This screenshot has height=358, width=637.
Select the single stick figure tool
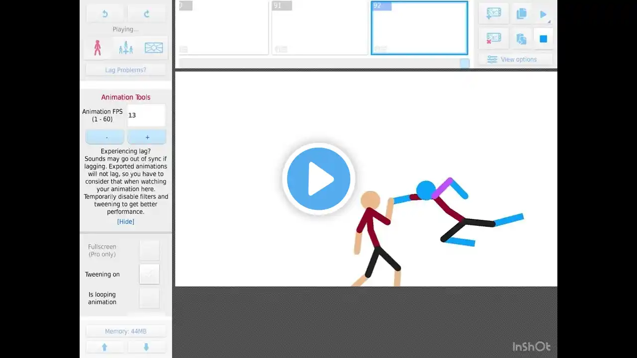[98, 48]
